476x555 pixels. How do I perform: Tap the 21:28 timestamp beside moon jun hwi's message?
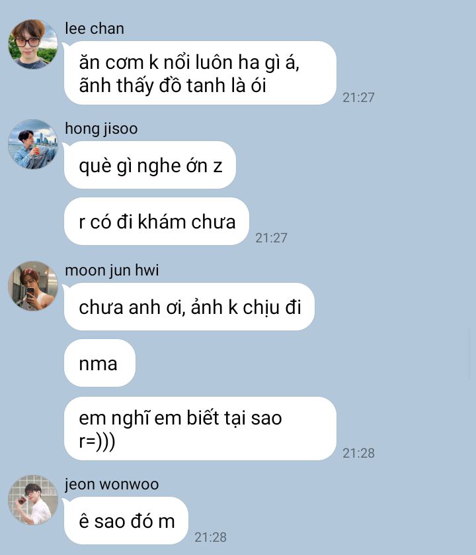[358, 453]
